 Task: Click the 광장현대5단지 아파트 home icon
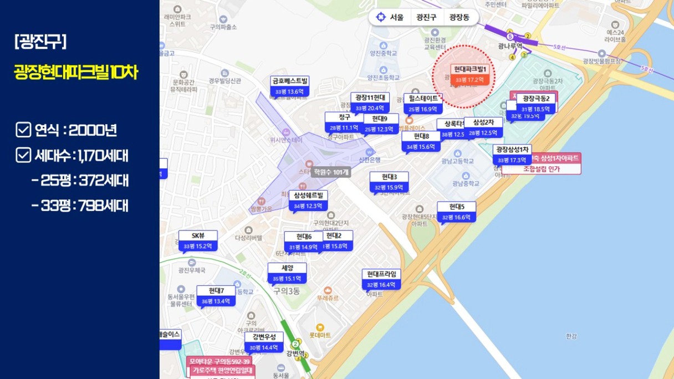click(419, 208)
